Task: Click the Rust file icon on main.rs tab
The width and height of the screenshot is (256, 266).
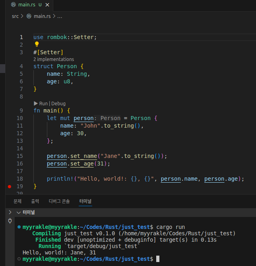Action: pos(13,5)
